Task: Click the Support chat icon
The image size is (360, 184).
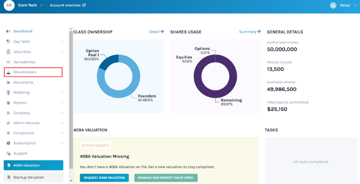Action: (8, 153)
